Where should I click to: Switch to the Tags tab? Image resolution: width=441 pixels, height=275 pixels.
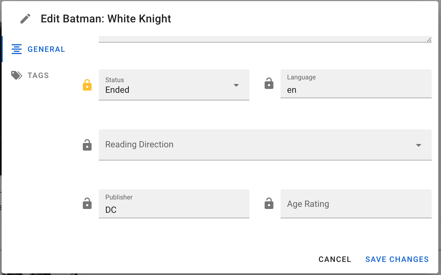pyautogui.click(x=30, y=75)
